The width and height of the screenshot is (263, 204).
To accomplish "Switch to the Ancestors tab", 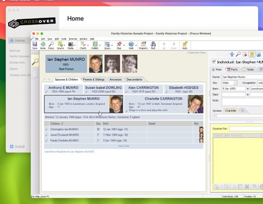I will (115, 79).
